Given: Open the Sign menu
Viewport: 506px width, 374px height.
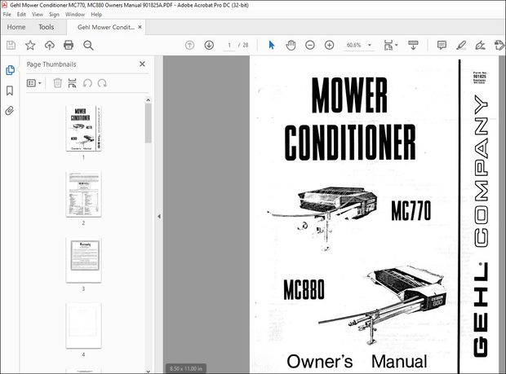Looking at the screenshot, I should (x=54, y=15).
